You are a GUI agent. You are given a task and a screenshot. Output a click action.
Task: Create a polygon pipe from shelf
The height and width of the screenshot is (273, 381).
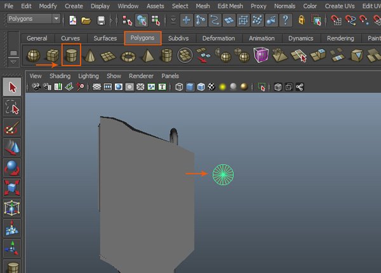[x=166, y=55]
